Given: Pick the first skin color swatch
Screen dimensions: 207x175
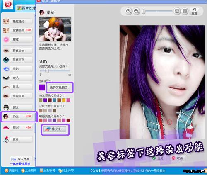Looking at the screenshot, I should [x=41, y=110].
